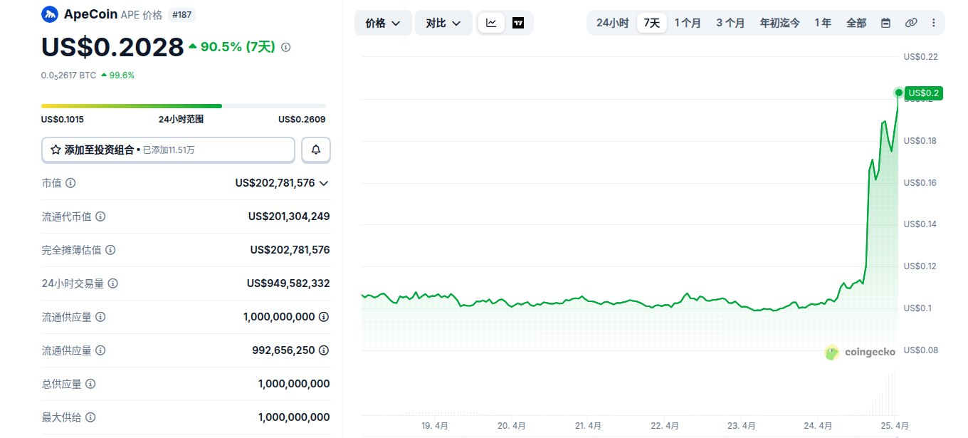Select the 年初迄今 time range
Screen dimensions: 968x438
click(779, 23)
